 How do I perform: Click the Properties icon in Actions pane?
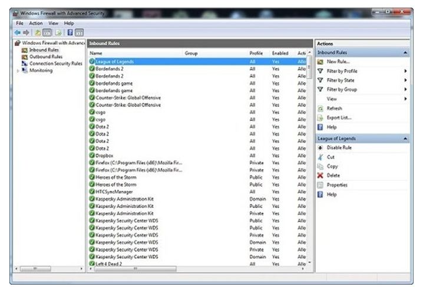point(320,185)
